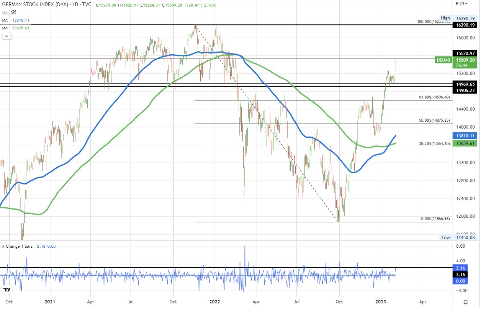The height and width of the screenshot is (309, 480).
Task: Click the 4.00 value on percent change scale
Action: (460, 261)
